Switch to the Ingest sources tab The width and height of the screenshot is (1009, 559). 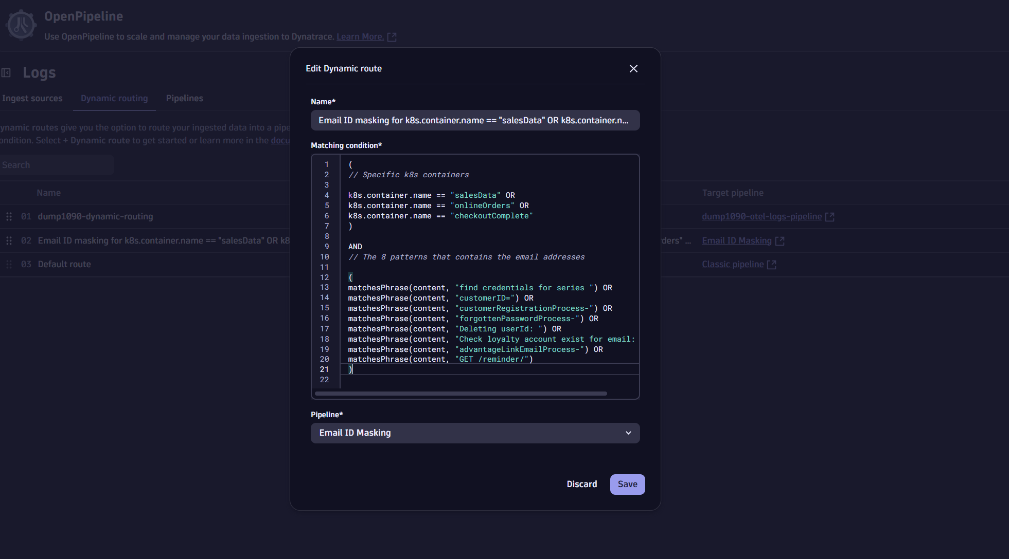32,98
